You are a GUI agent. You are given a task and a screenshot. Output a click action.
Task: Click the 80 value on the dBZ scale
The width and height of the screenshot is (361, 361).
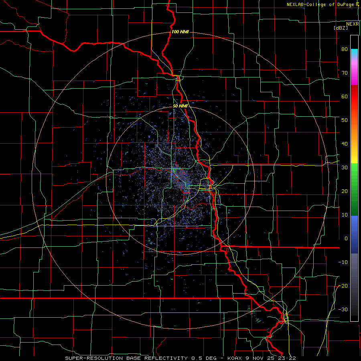[345, 49]
